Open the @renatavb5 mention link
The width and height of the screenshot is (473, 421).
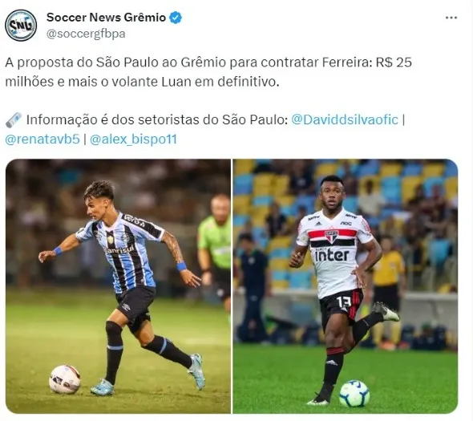pyautogui.click(x=42, y=139)
